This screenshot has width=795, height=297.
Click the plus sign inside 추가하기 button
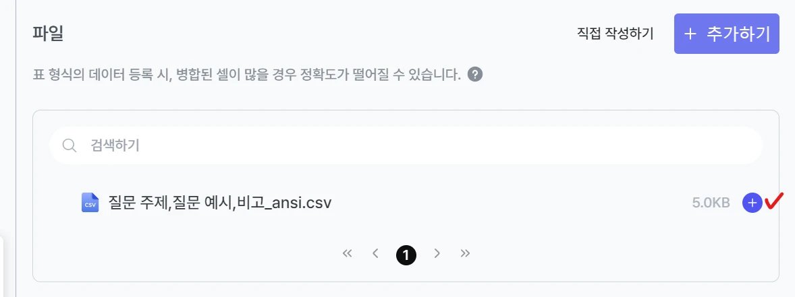(x=690, y=34)
